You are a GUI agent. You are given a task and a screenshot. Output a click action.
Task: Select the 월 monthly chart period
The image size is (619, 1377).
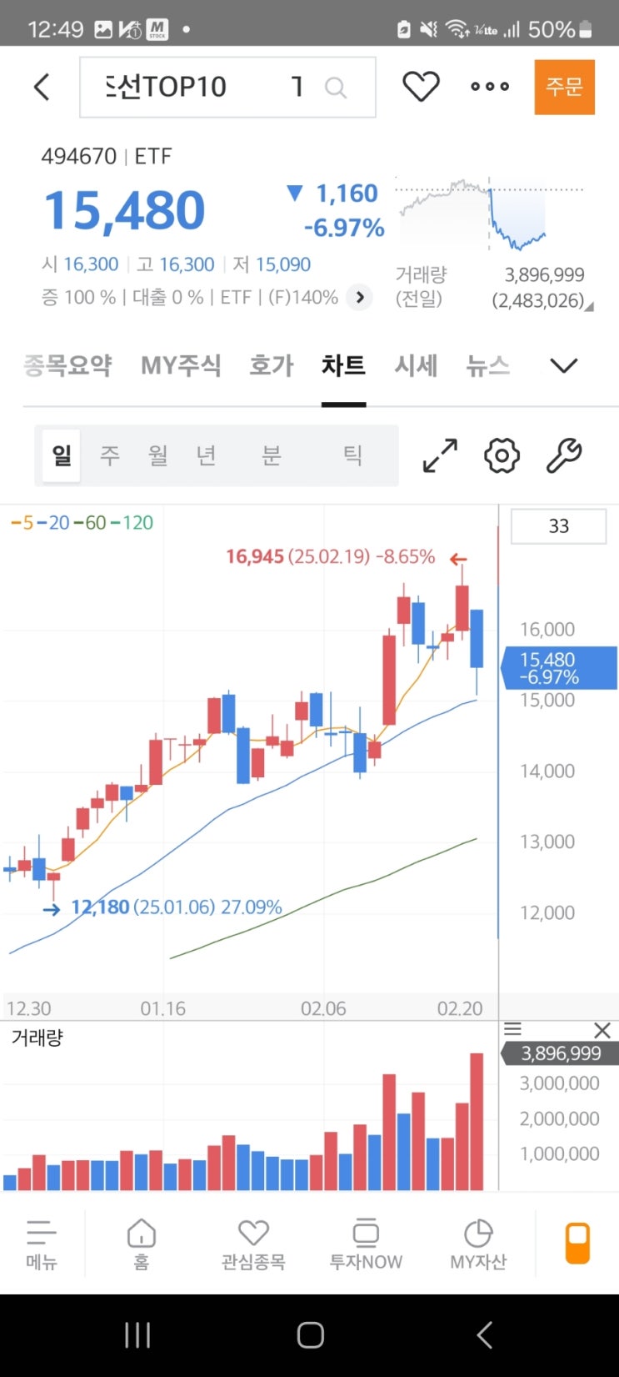point(158,455)
